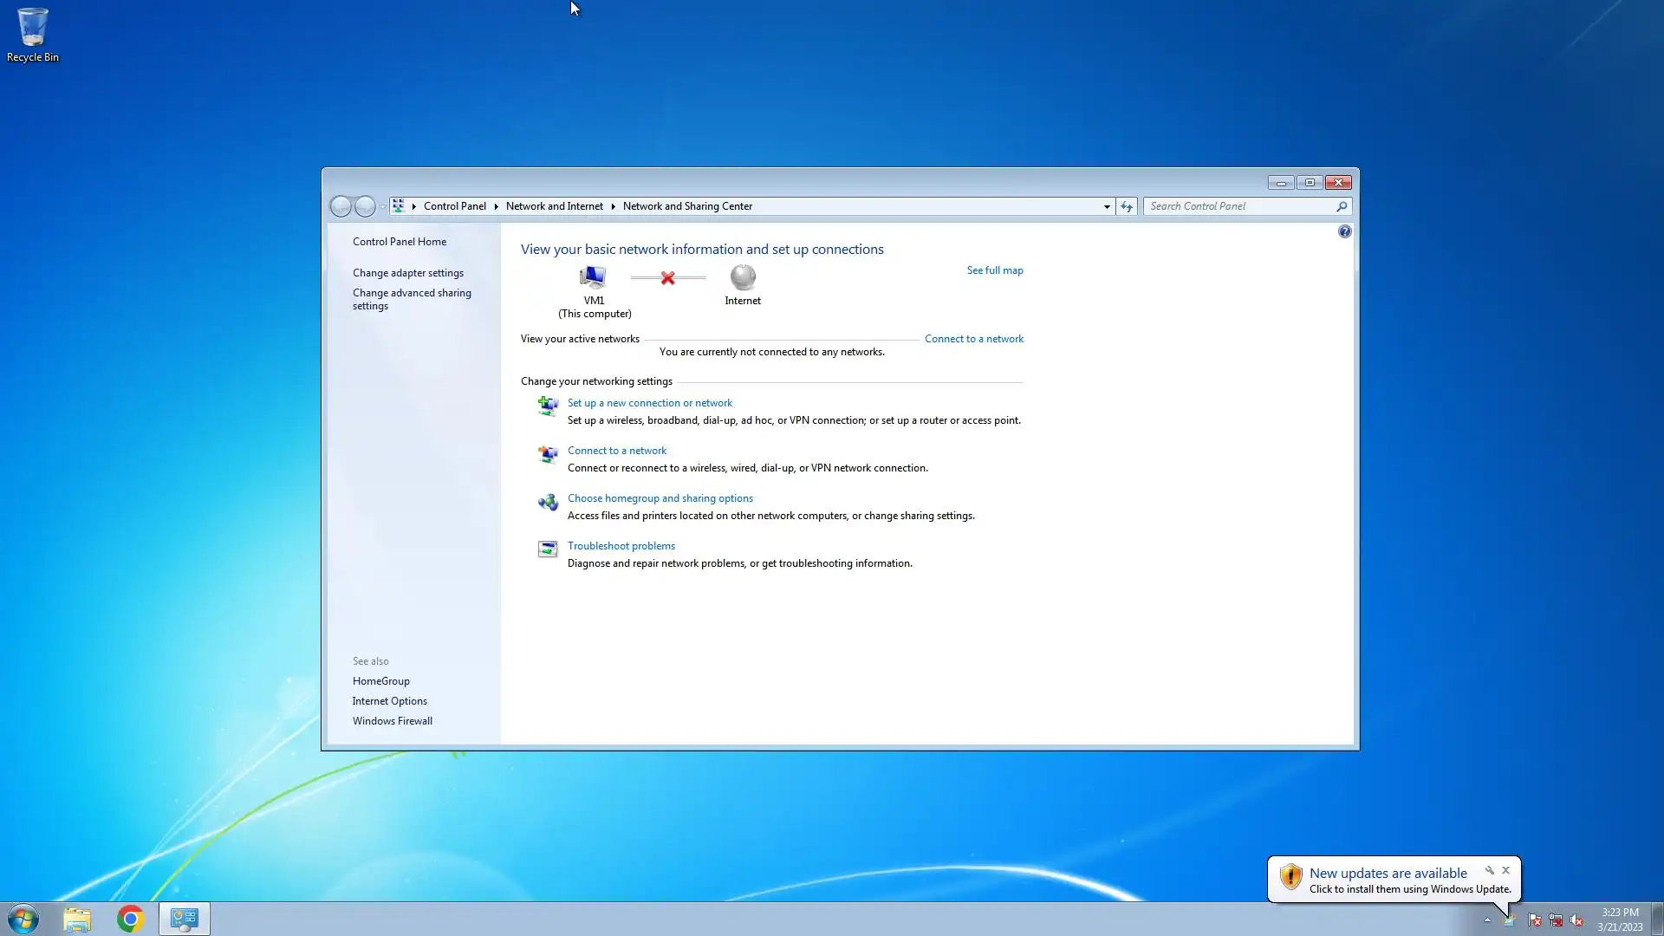Expand the Control Panel breadcrumb arrow
The width and height of the screenshot is (1664, 936).
pyautogui.click(x=496, y=206)
